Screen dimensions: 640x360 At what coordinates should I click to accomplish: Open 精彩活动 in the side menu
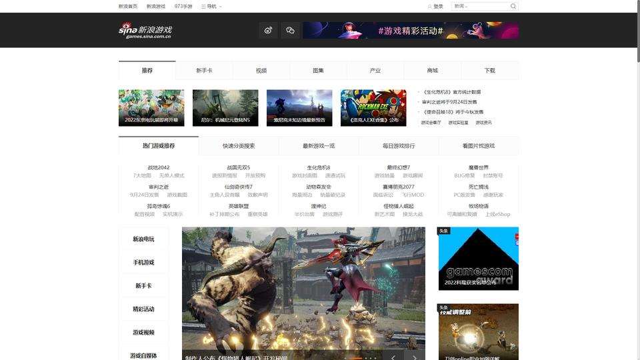tap(143, 309)
